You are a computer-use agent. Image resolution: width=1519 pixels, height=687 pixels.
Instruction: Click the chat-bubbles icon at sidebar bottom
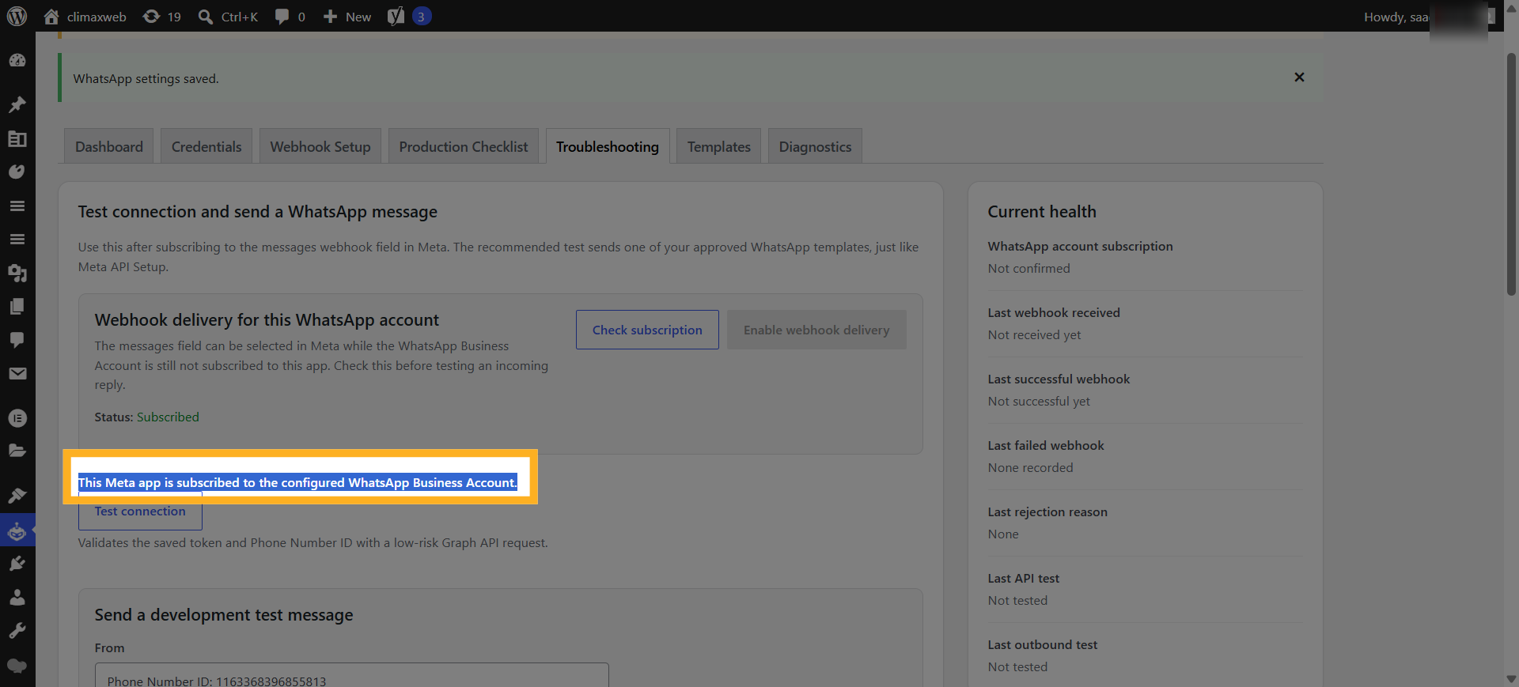coord(17,666)
